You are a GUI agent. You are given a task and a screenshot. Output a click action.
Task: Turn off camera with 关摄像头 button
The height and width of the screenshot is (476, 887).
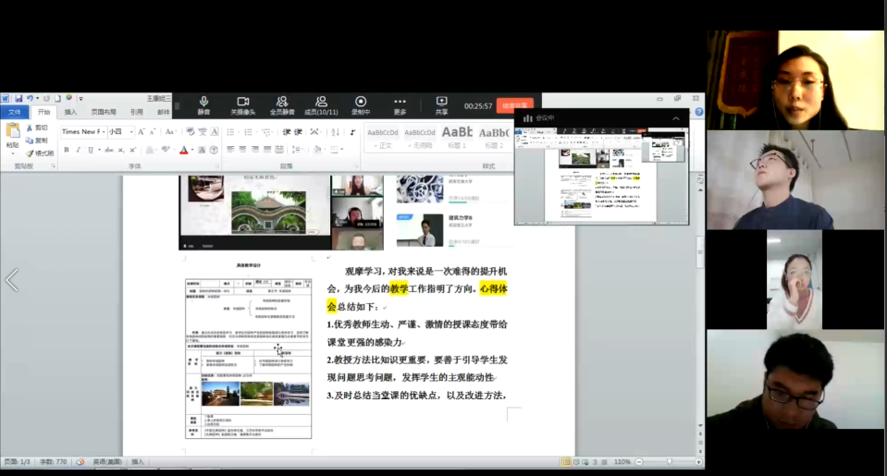242,102
